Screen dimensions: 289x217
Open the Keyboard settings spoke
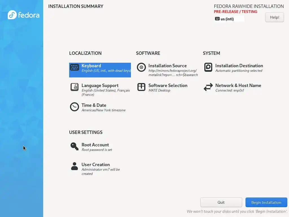coord(100,70)
